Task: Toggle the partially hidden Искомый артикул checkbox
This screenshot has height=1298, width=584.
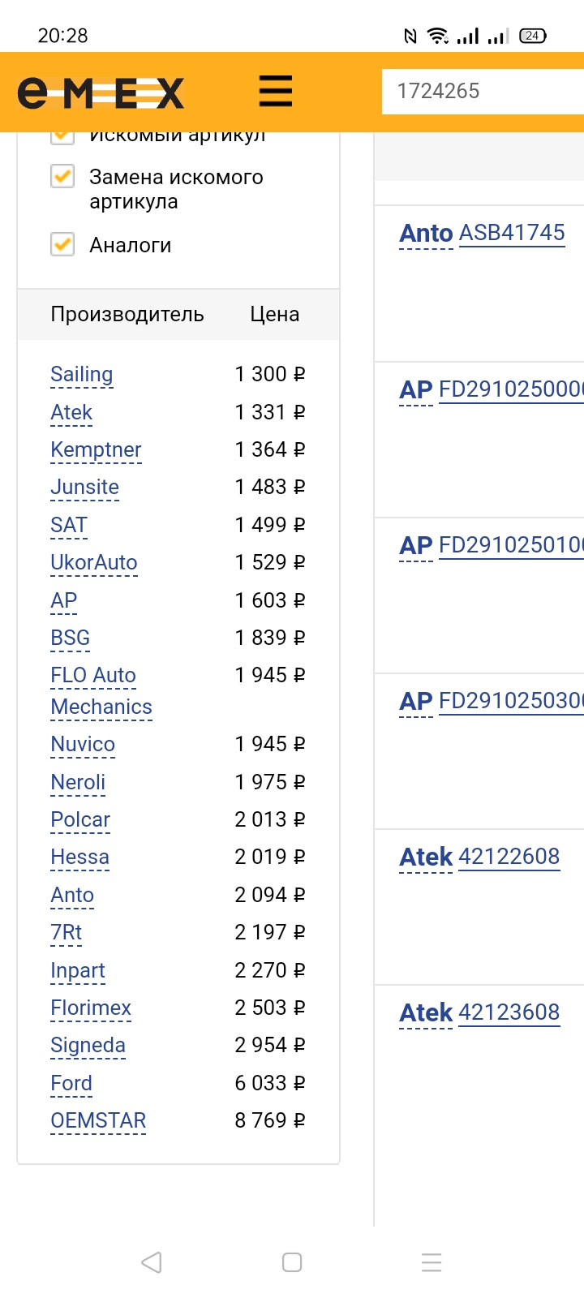Action: coord(62,137)
